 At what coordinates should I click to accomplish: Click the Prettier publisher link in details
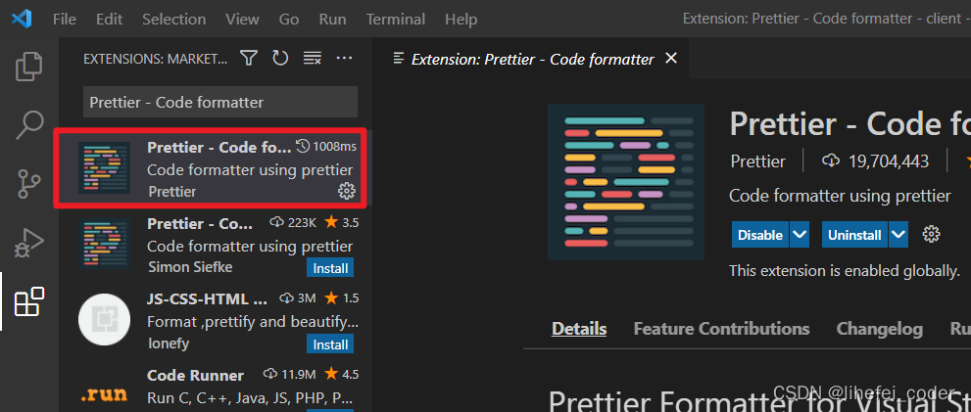click(x=758, y=161)
